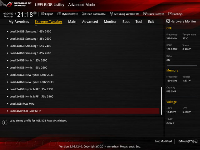Expand Load 4x8GB New Hynix 1.80V 2933
The height and width of the screenshot is (150, 200).
coord(80,82)
